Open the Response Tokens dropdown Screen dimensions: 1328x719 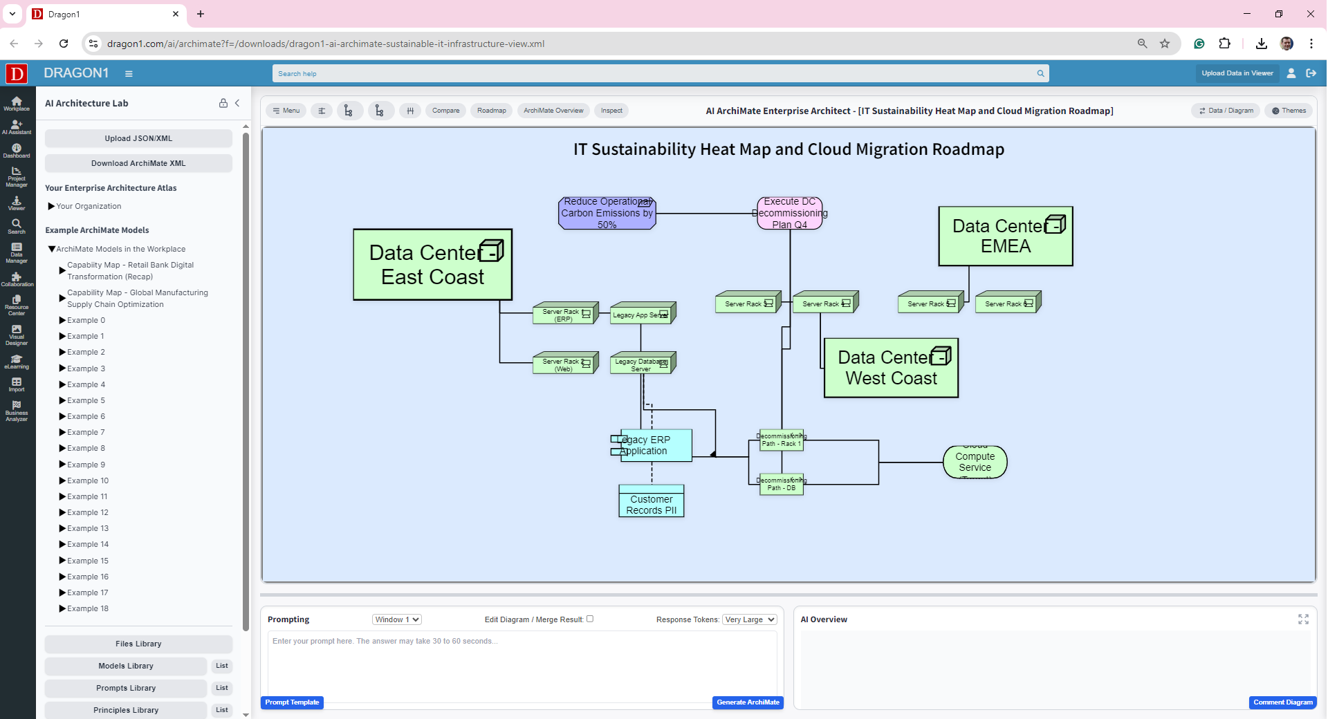point(749,619)
